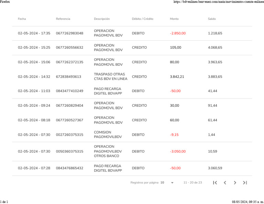
Task: Click OPERACION PAGOMOVILBDV OTROS BANCO description
Action: click(108, 151)
